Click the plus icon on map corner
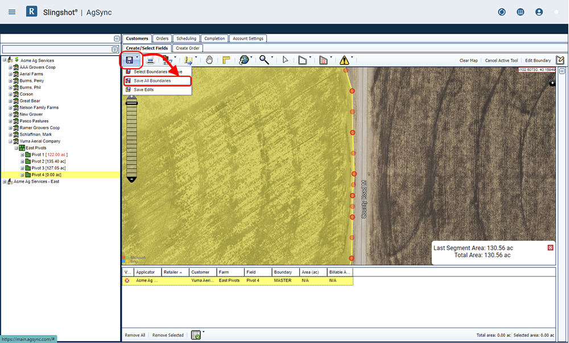569x343 pixels. [552, 84]
